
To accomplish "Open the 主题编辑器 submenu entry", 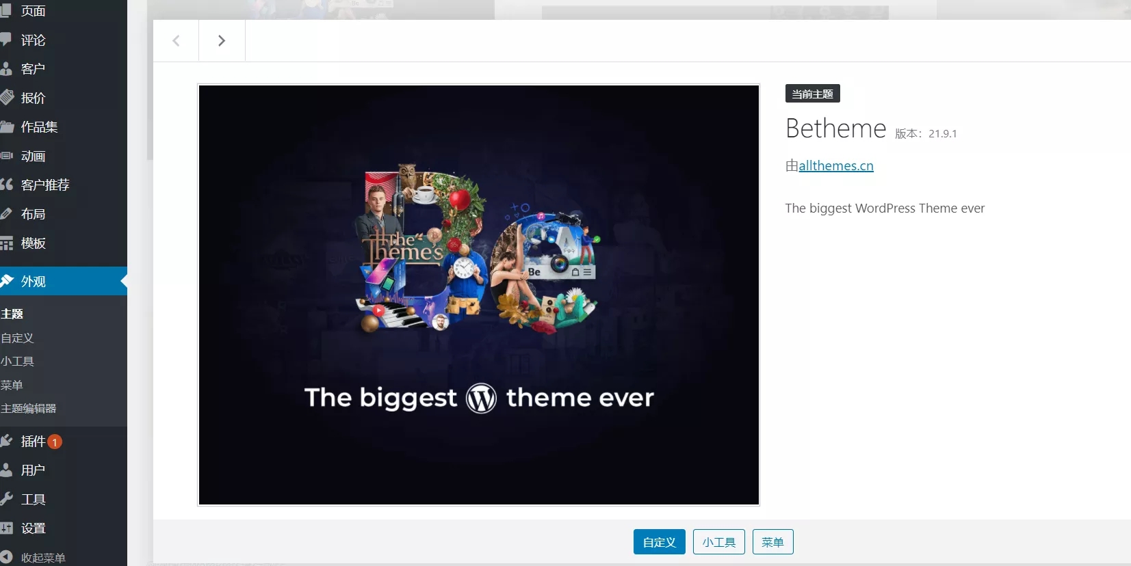I will point(29,408).
